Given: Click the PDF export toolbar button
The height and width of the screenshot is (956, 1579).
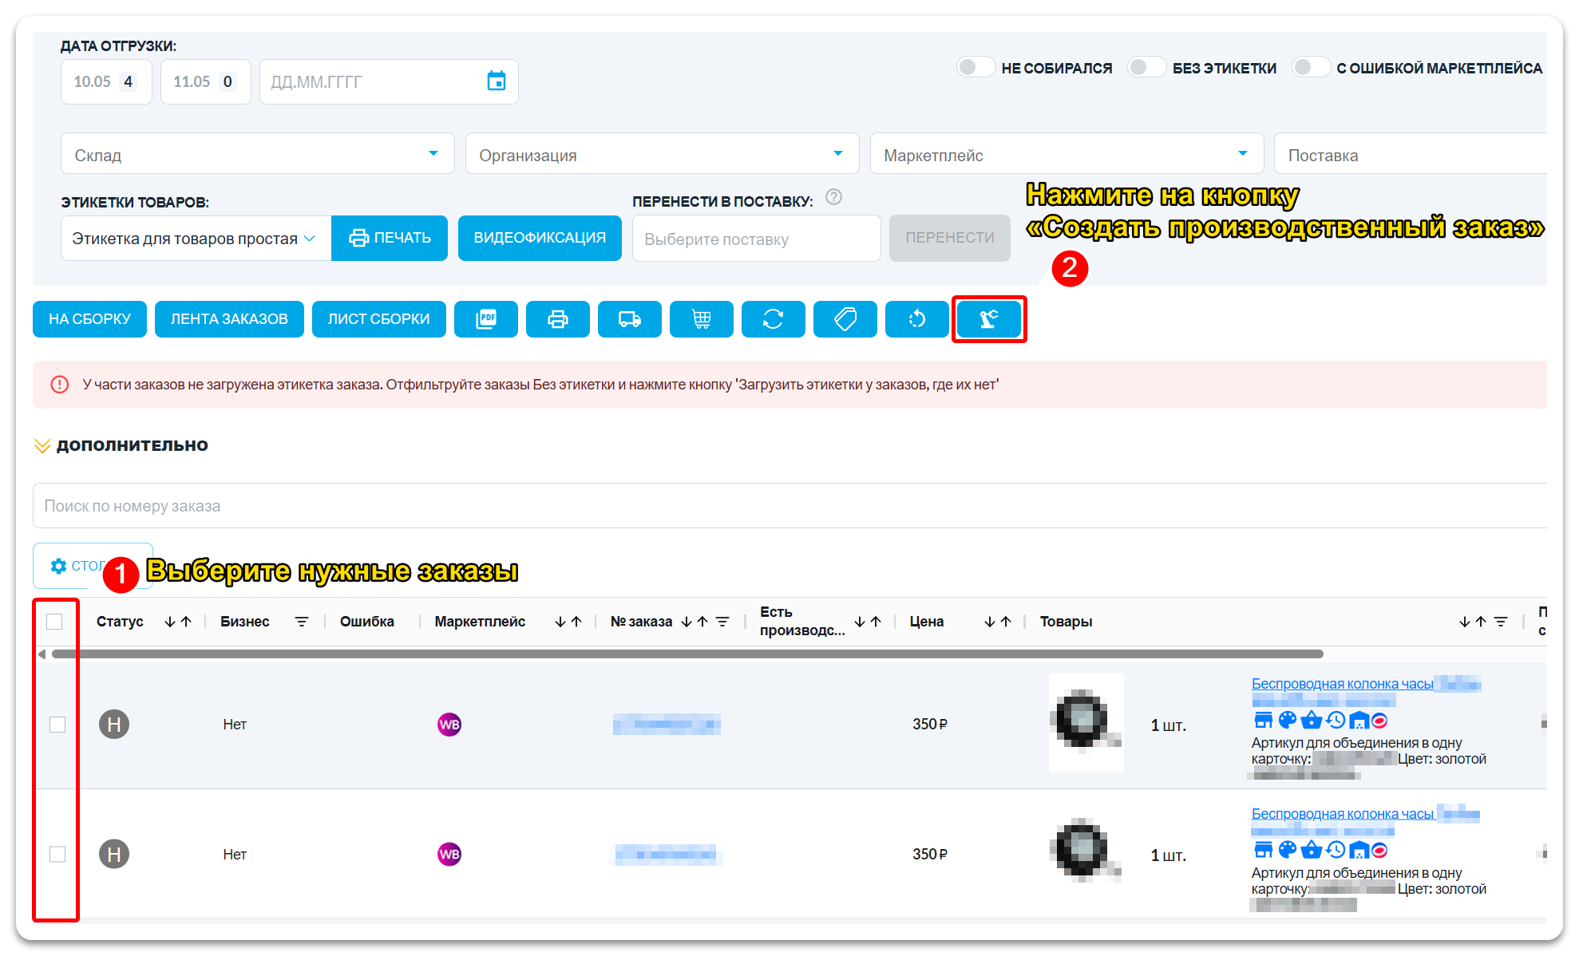Looking at the screenshot, I should pos(485,319).
